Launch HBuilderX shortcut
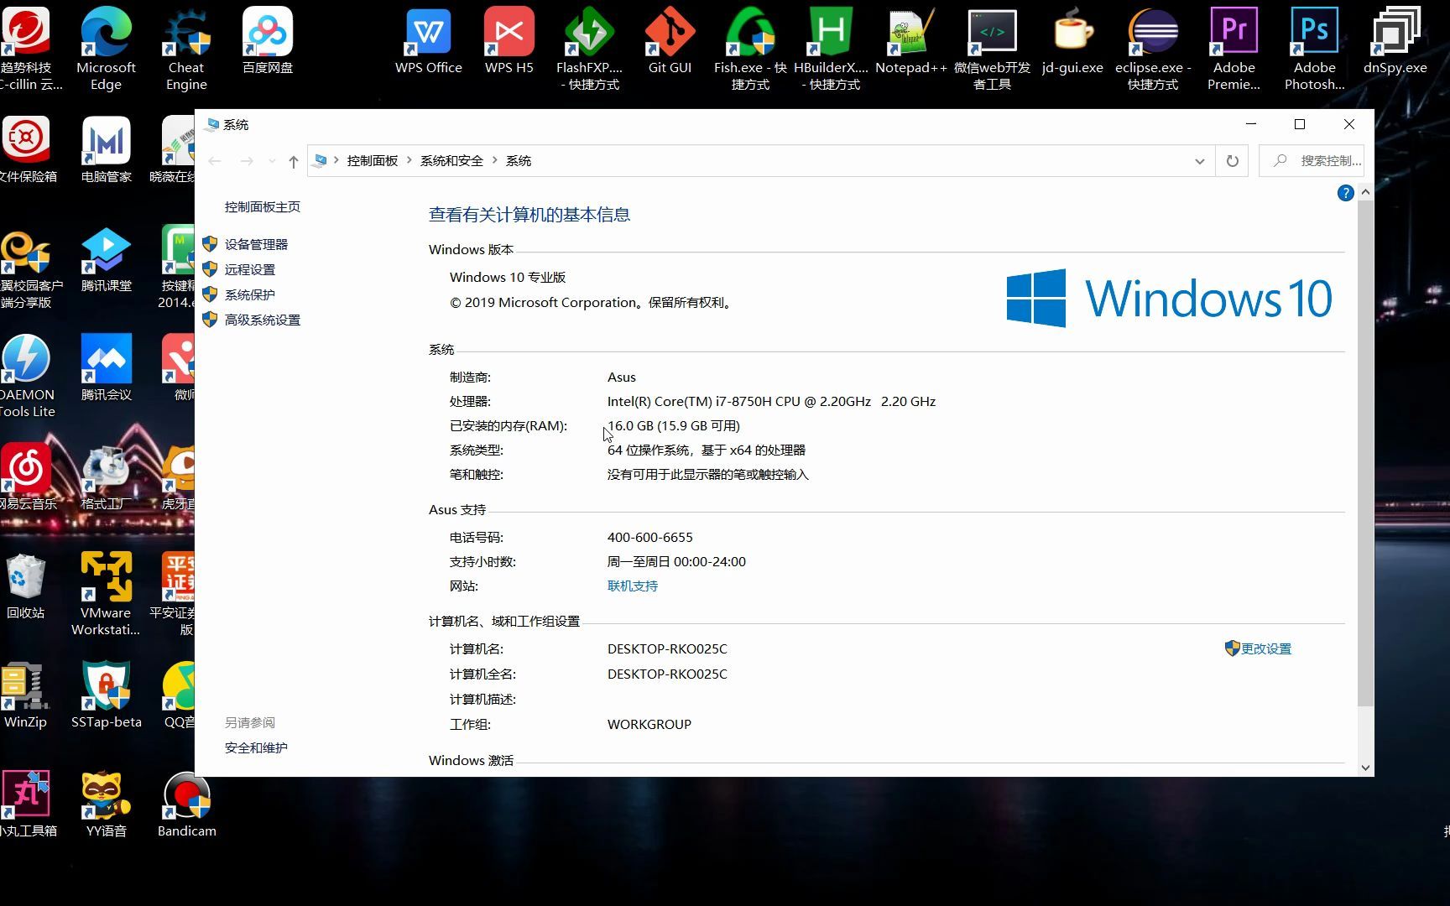 831,49
